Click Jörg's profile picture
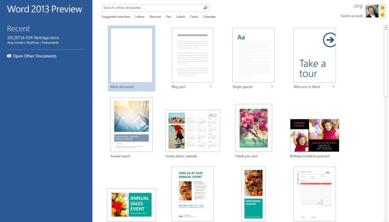This screenshot has height=222, width=389. pyautogui.click(x=372, y=11)
